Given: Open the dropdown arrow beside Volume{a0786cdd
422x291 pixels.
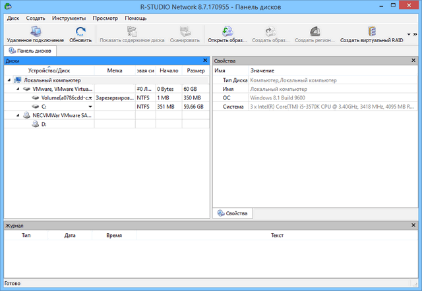Looking at the screenshot, I should tap(90, 97).
